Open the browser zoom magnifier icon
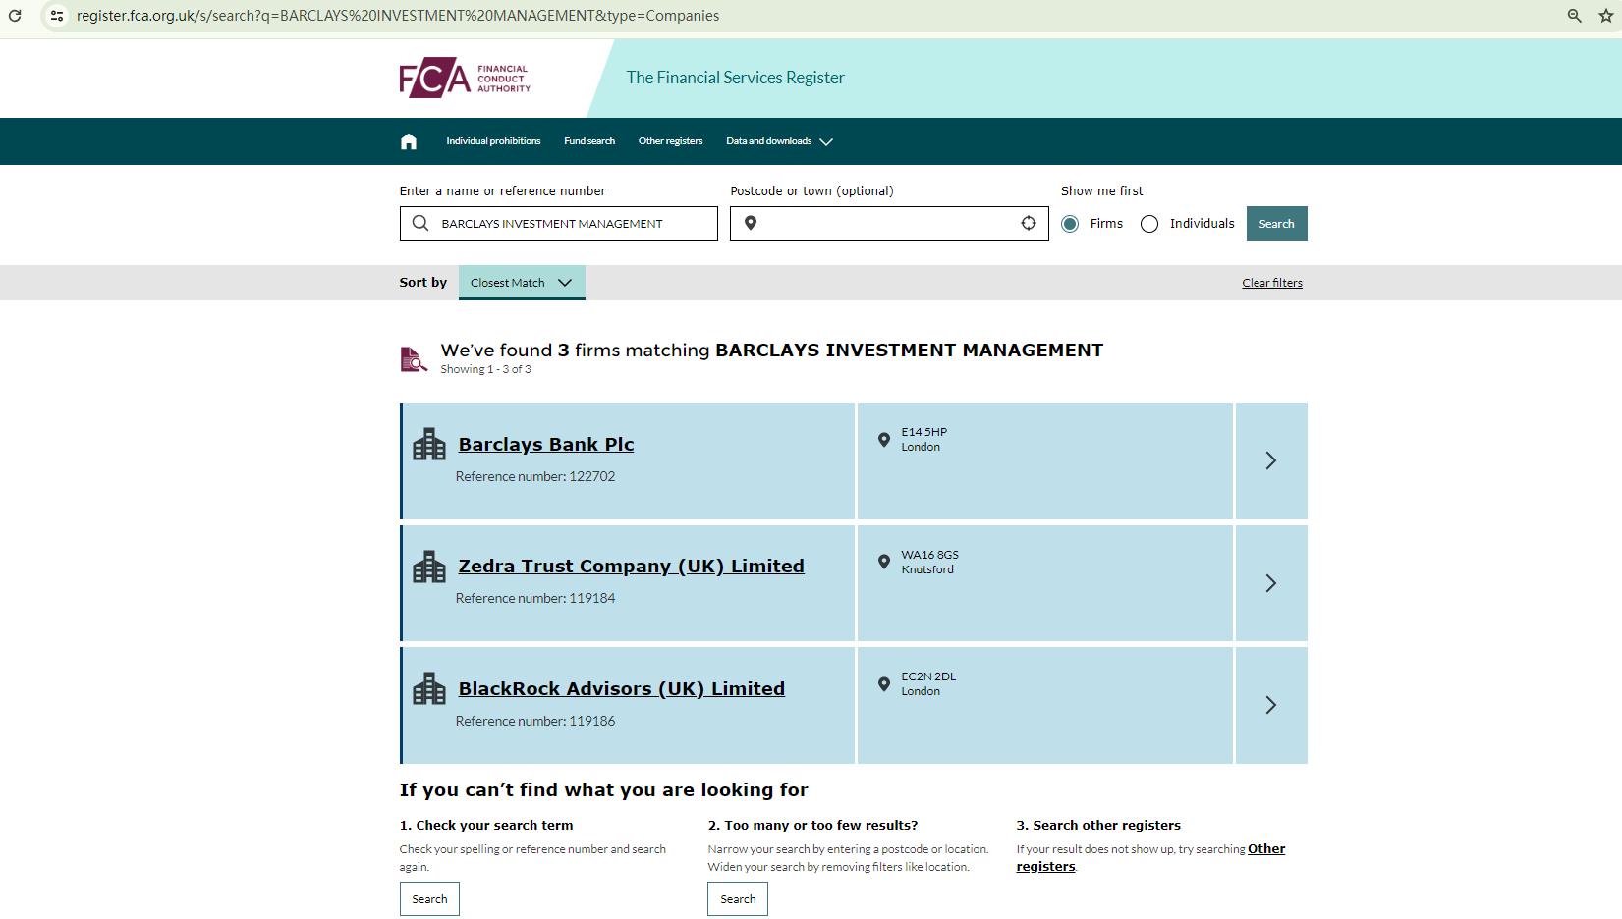Viewport: 1622px width, 919px height. click(1574, 16)
